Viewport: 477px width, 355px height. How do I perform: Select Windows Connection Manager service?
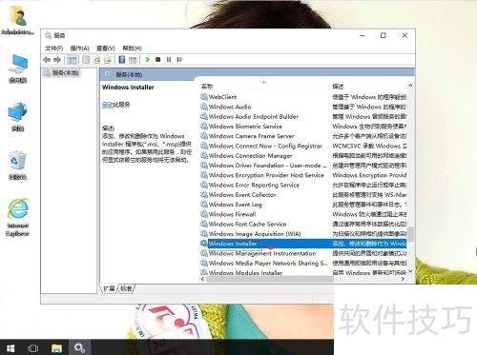point(250,156)
